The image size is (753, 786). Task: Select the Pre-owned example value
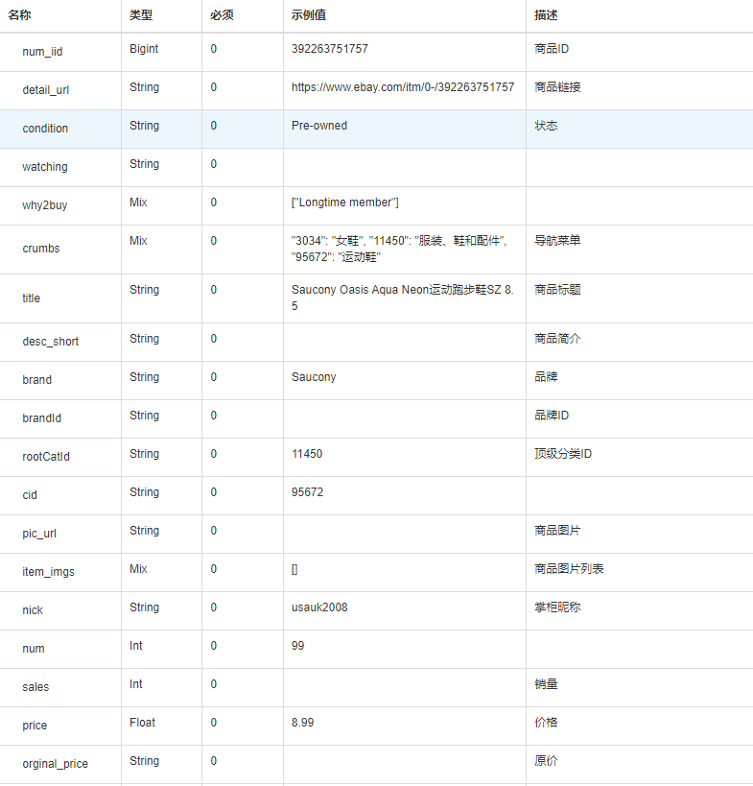click(319, 126)
